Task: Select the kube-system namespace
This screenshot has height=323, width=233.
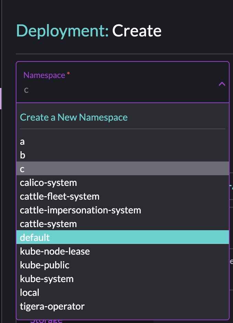Action: (x=47, y=279)
